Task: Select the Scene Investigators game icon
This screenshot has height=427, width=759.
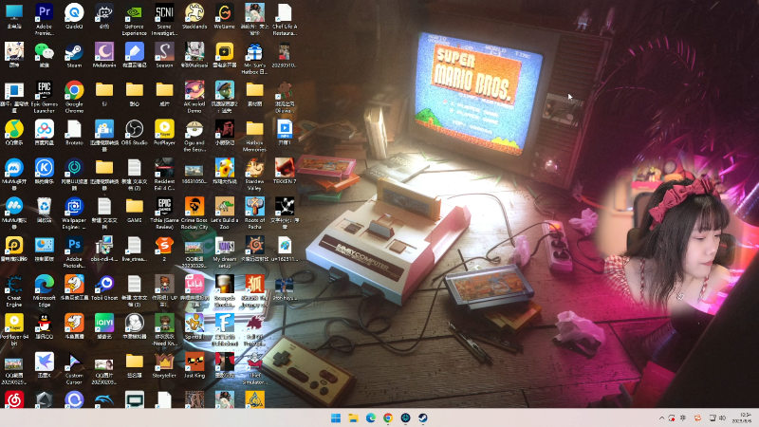Action: [164, 19]
